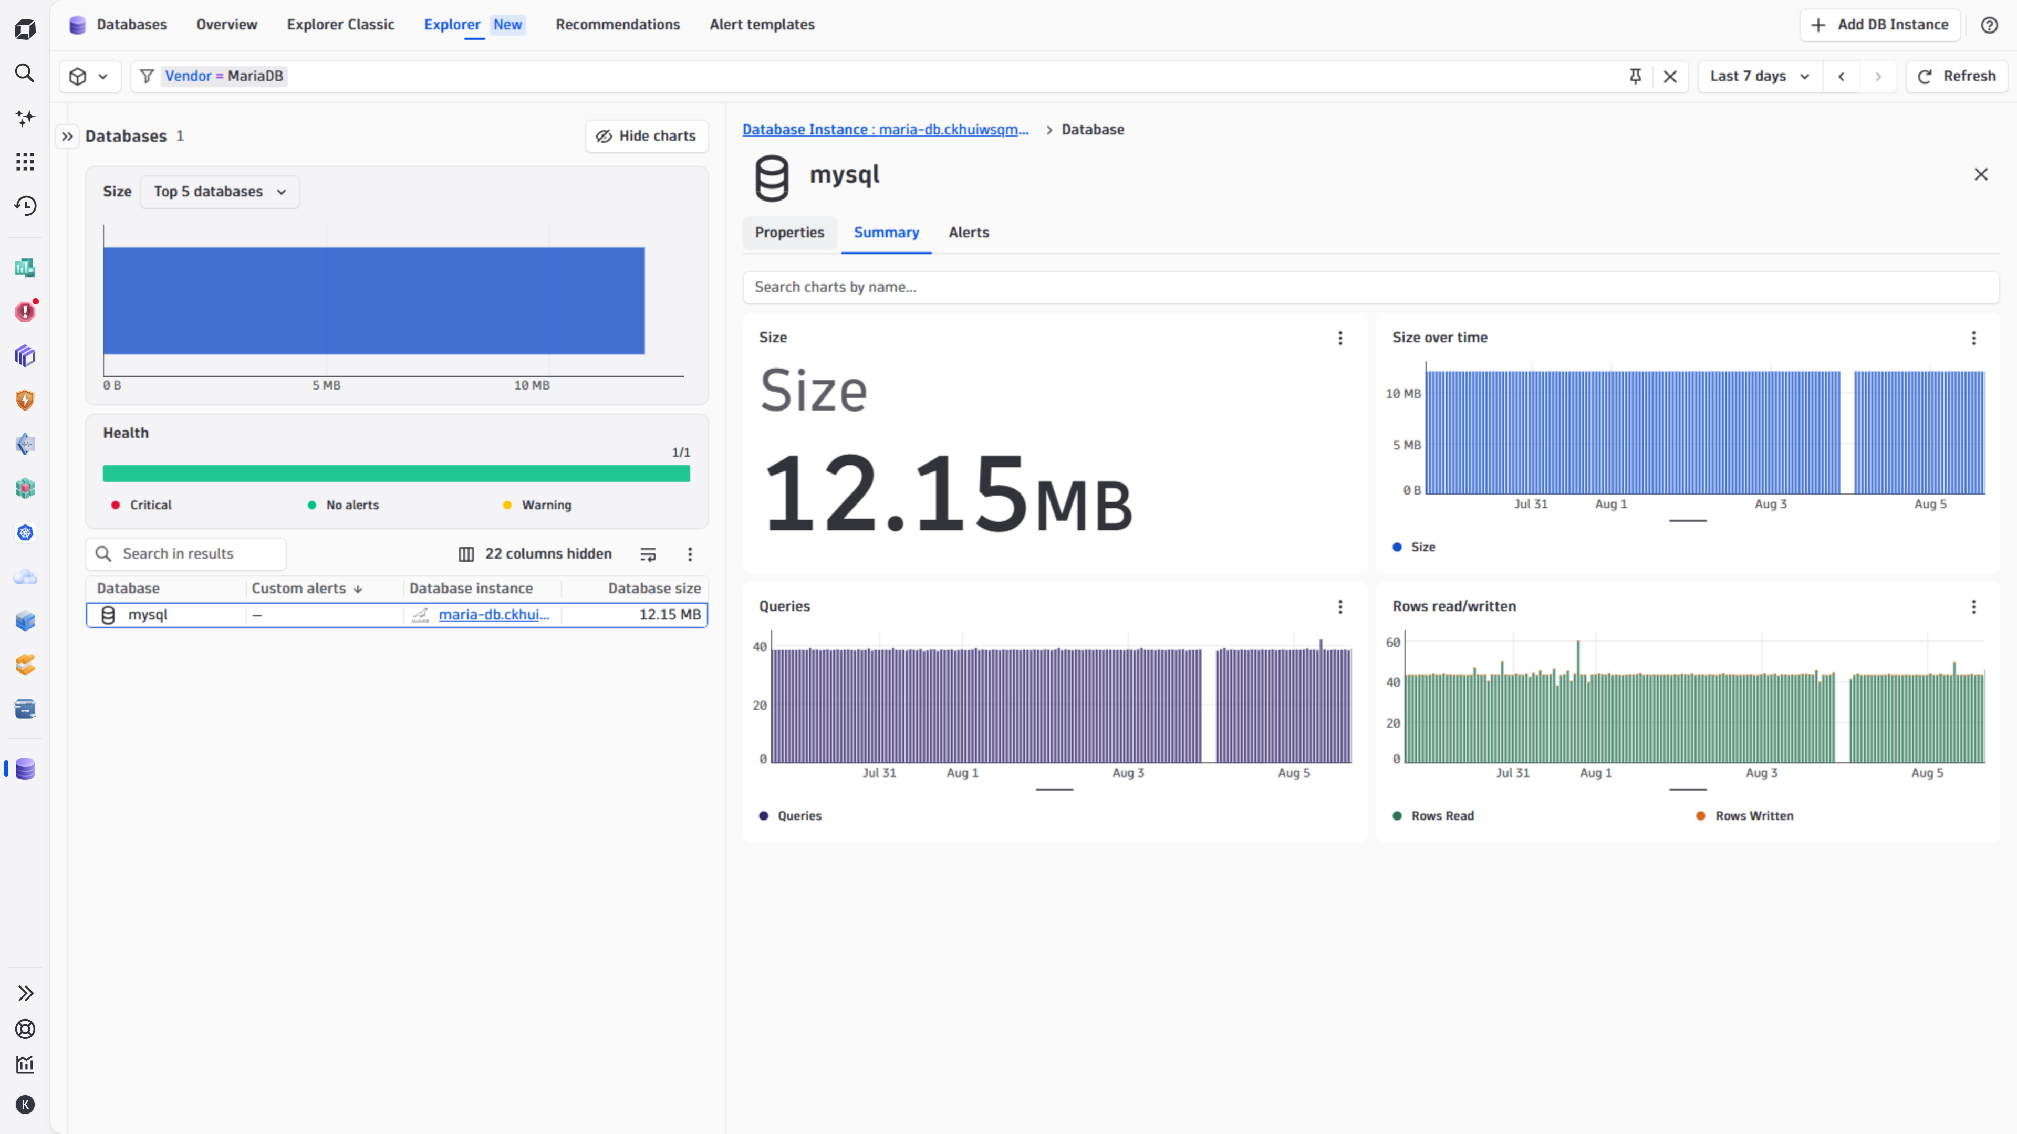Collapse the Databases panel with double chevron
The height and width of the screenshot is (1134, 2017).
(67, 136)
